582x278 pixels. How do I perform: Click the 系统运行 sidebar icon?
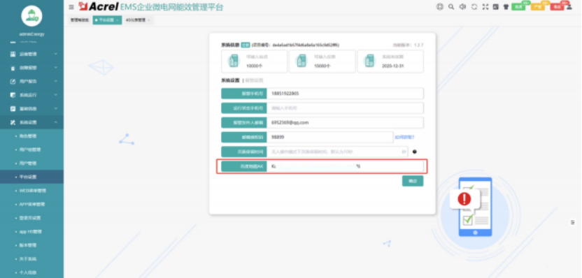pyautogui.click(x=13, y=95)
